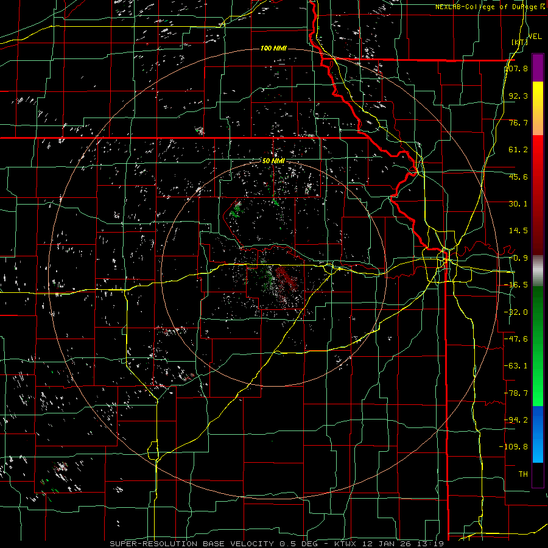
Task: Click the 107.8 velocity scale value
Action: (516, 68)
